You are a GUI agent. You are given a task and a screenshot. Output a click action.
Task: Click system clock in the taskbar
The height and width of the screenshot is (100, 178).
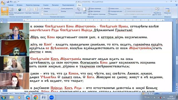click(x=171, y=97)
